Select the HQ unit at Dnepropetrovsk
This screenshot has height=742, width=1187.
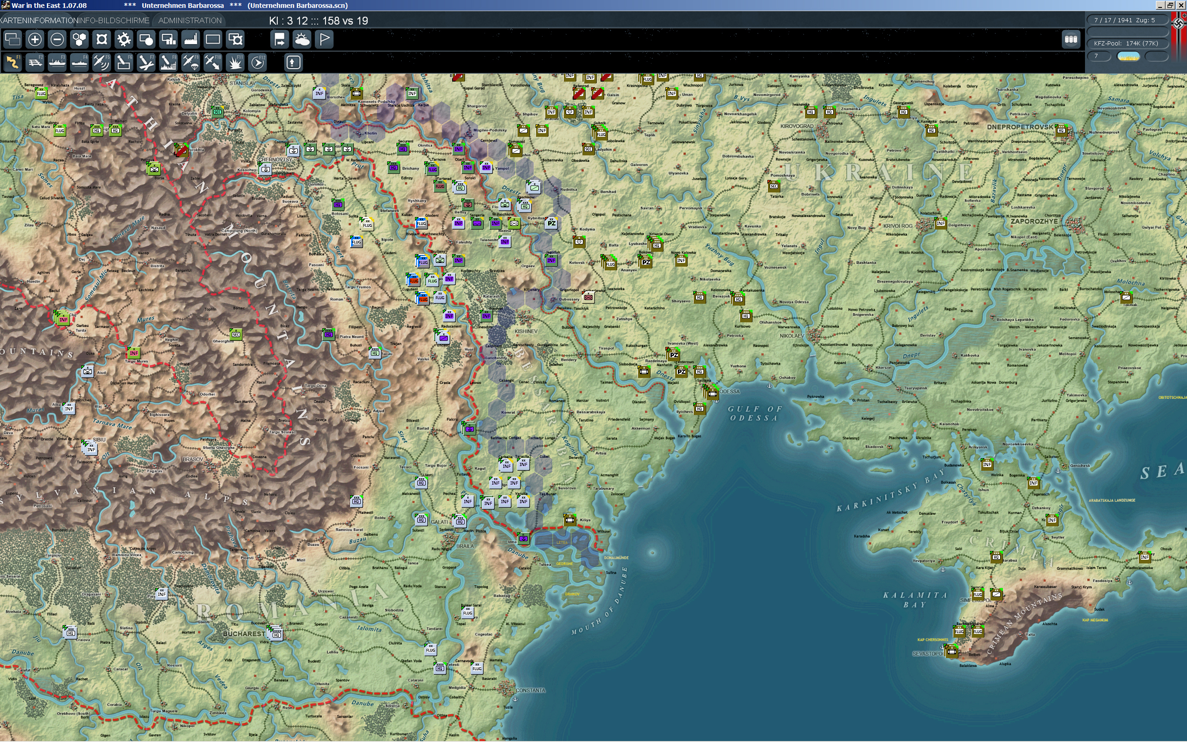click(1061, 130)
